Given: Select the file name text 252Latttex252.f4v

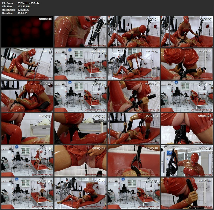Looking at the screenshot, I should pos(28,3).
